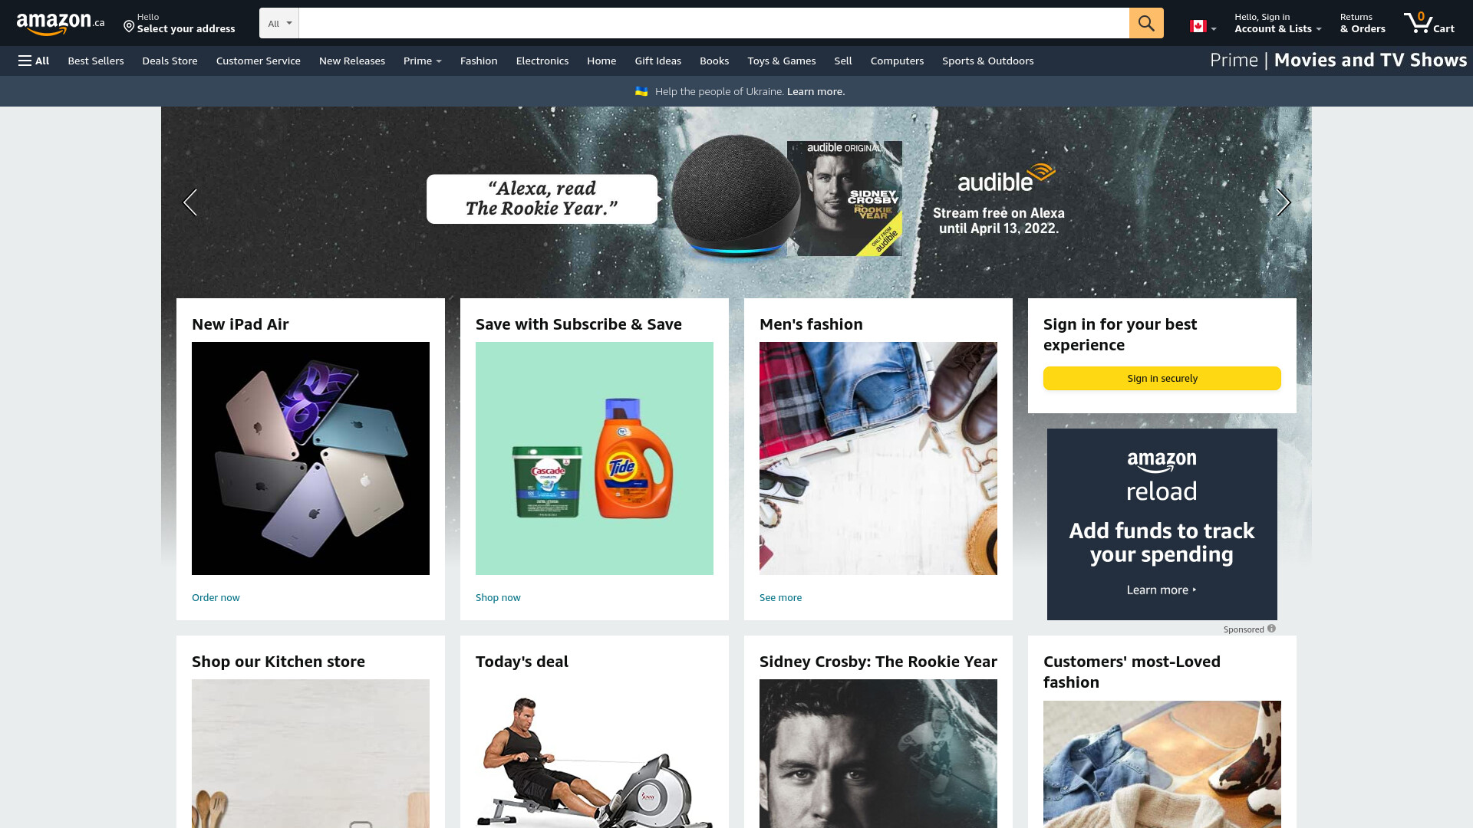The height and width of the screenshot is (828, 1473).
Task: Open Best Sellers nav item
Action: [x=96, y=61]
